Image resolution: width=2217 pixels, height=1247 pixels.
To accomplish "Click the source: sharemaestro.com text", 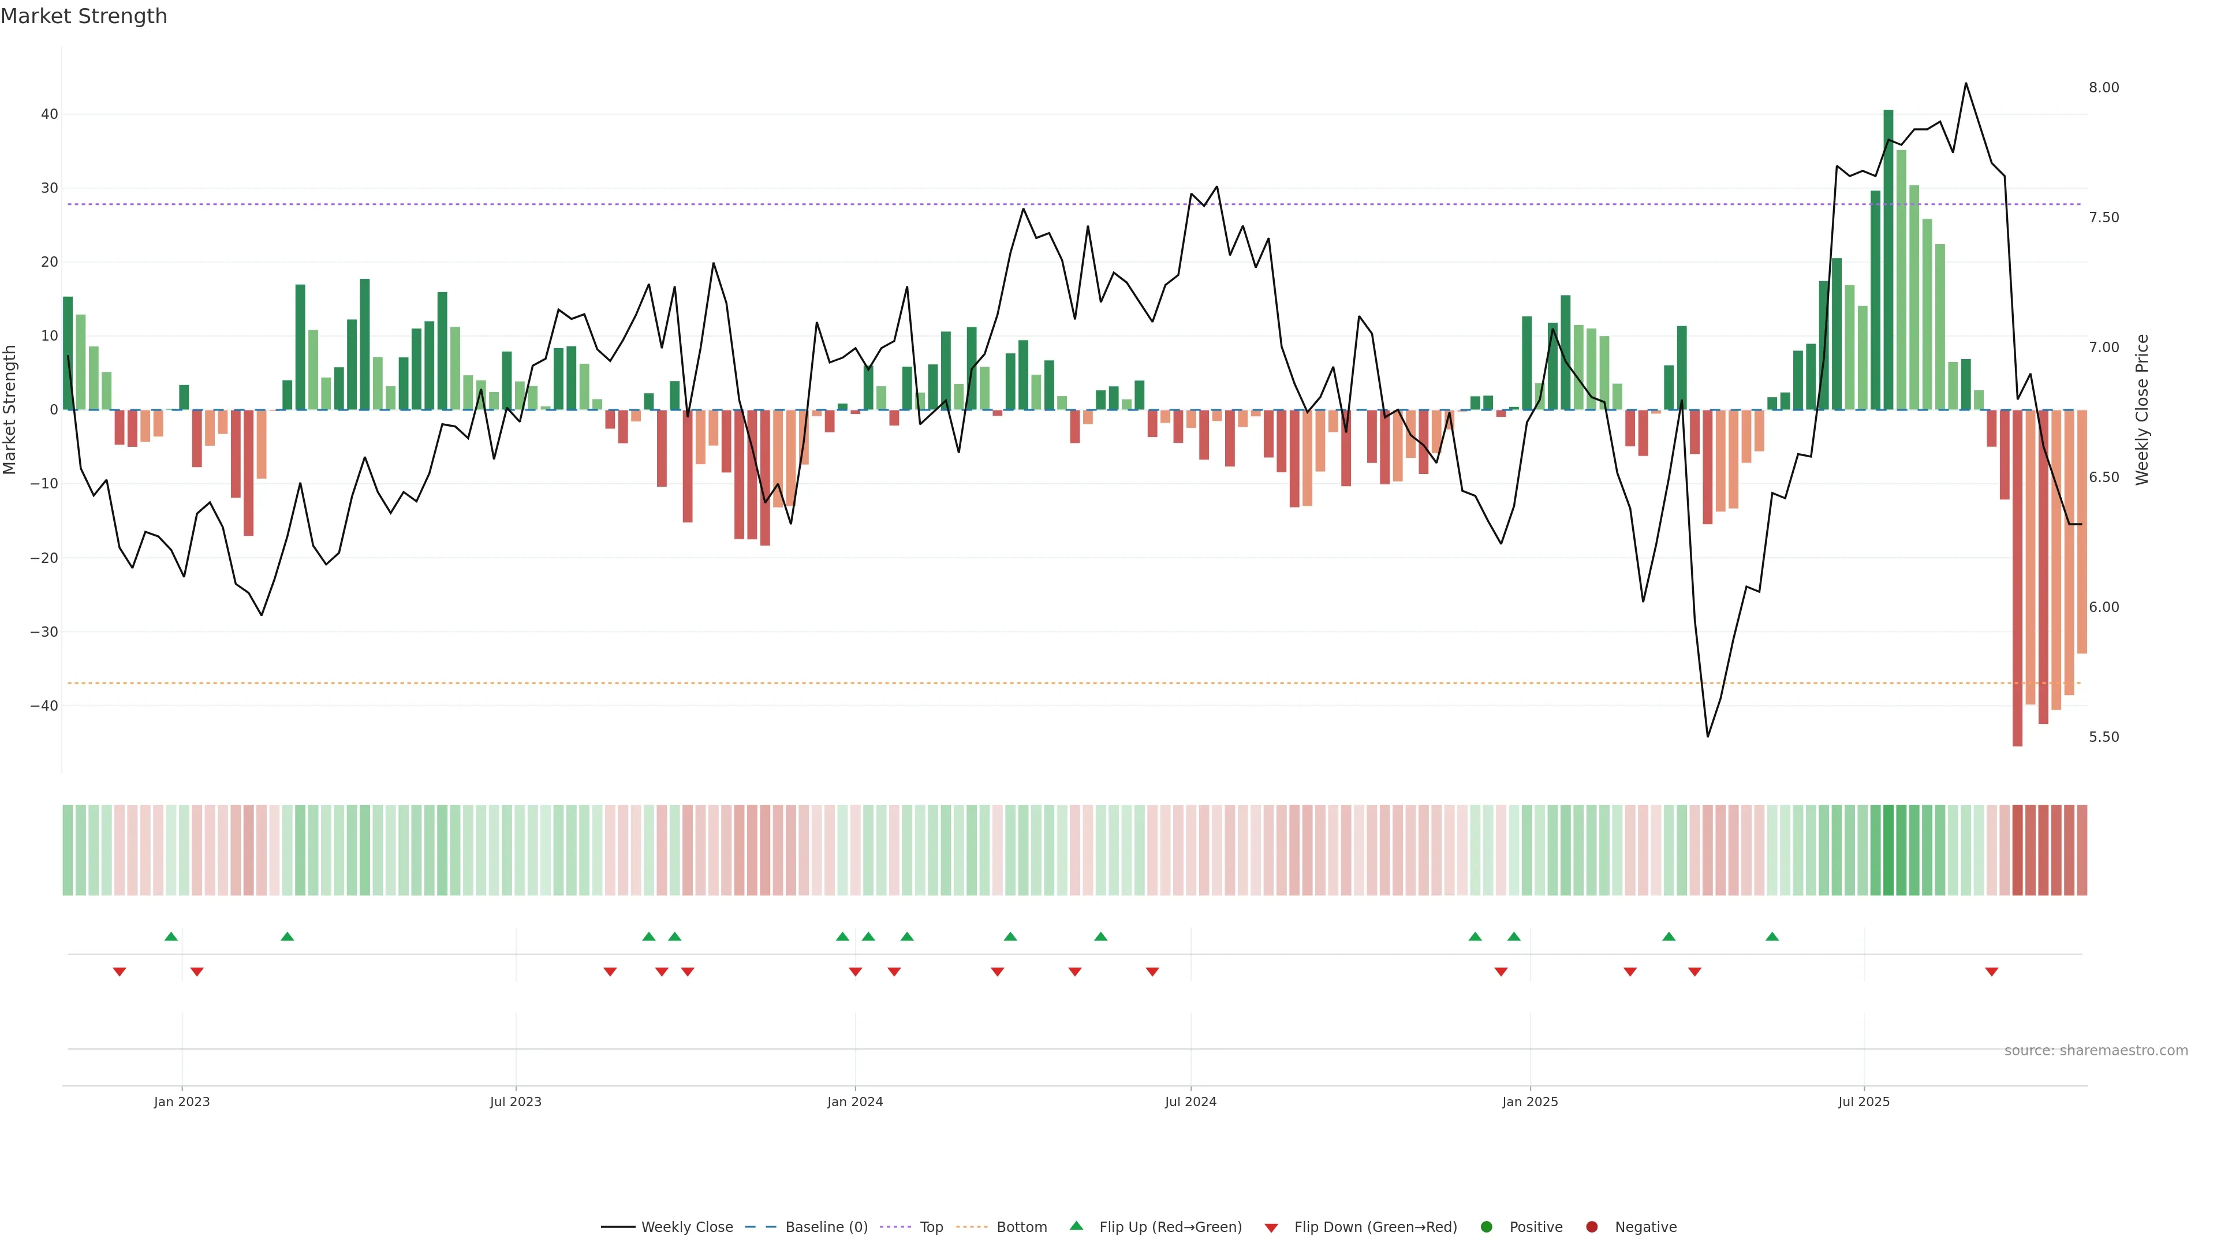I will coord(2096,1051).
